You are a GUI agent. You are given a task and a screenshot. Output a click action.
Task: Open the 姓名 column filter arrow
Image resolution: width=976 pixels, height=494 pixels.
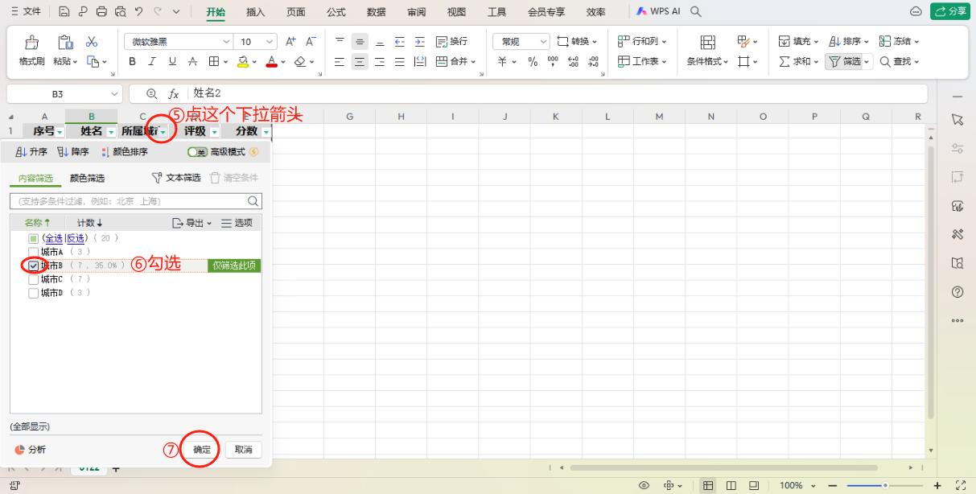(111, 131)
